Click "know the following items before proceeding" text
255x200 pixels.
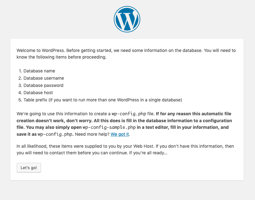pyautogui.click(x=61, y=57)
